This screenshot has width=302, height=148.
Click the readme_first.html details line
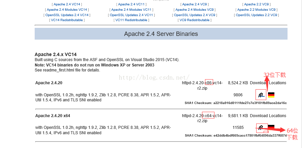click(67, 70)
